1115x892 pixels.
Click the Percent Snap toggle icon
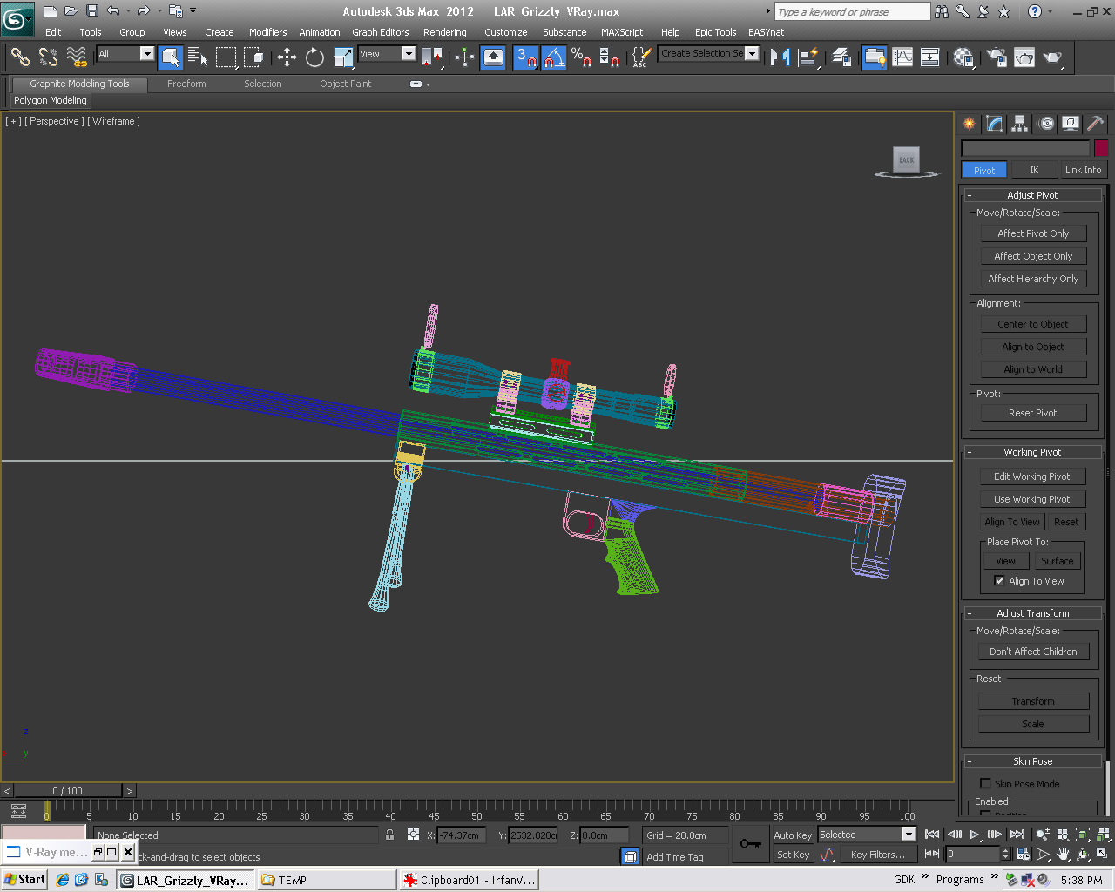click(582, 57)
